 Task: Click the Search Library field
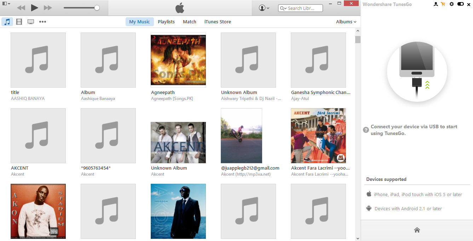click(x=301, y=8)
